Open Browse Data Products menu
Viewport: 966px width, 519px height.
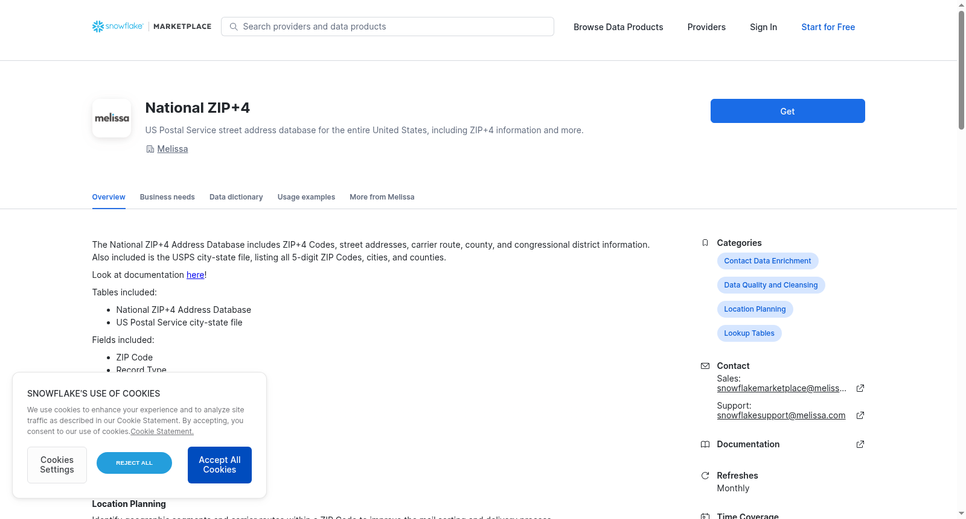pos(618,27)
